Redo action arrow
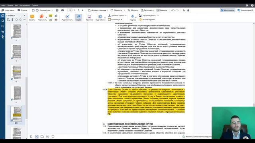Viewport: 255px width, 143px height. (x=177, y=10)
